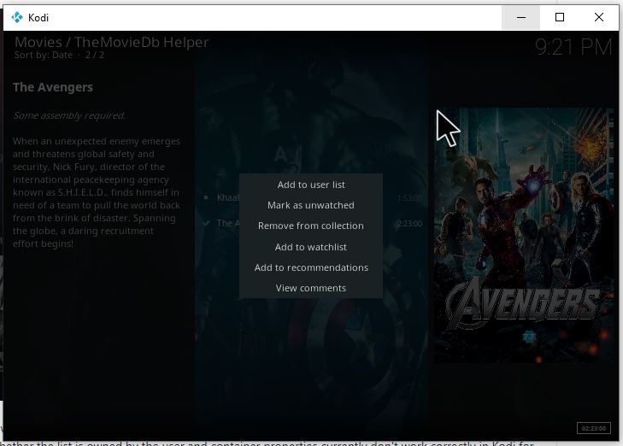
Task: Minimize the Kodi window
Action: click(521, 17)
